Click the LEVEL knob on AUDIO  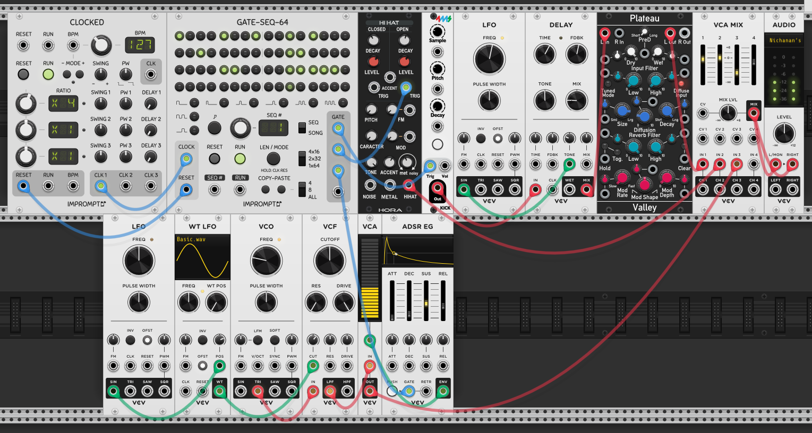tap(784, 133)
